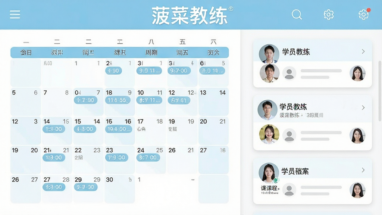Open the hamburger menu
The width and height of the screenshot is (382, 215).
pos(15,15)
